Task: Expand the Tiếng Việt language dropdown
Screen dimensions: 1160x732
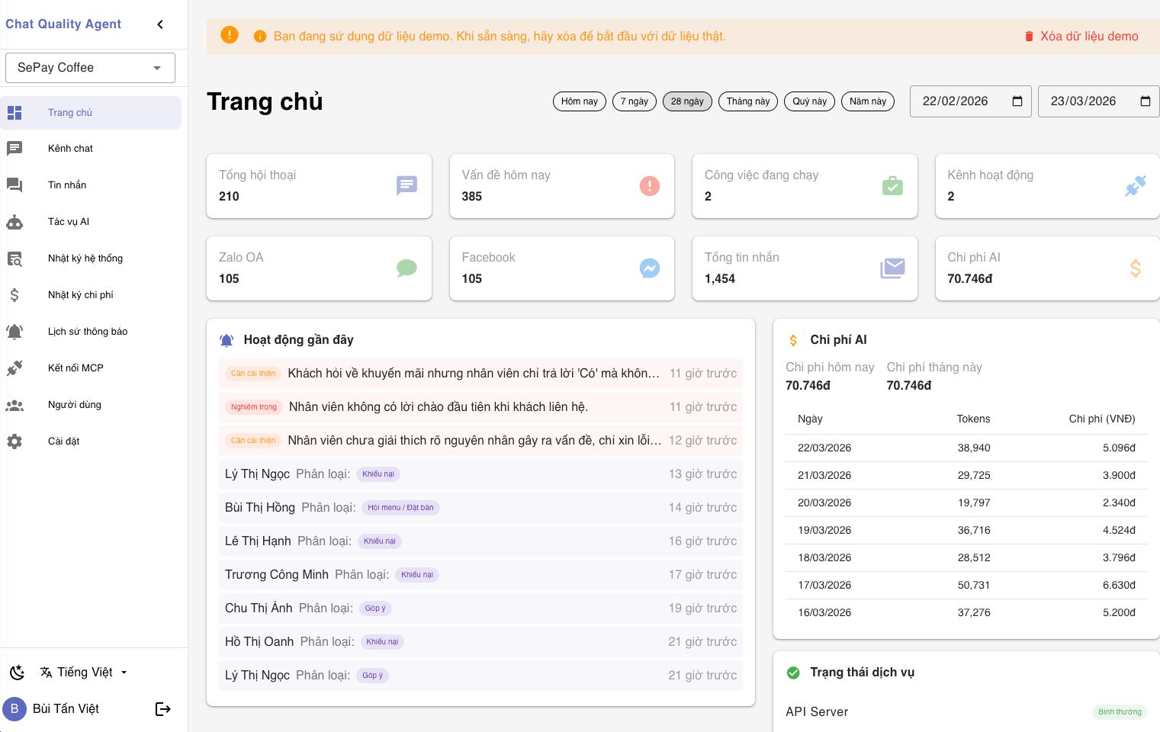Action: pyautogui.click(x=84, y=673)
